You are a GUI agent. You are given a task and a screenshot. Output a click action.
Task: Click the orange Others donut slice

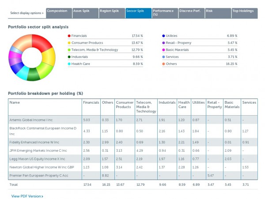pos(23,42)
